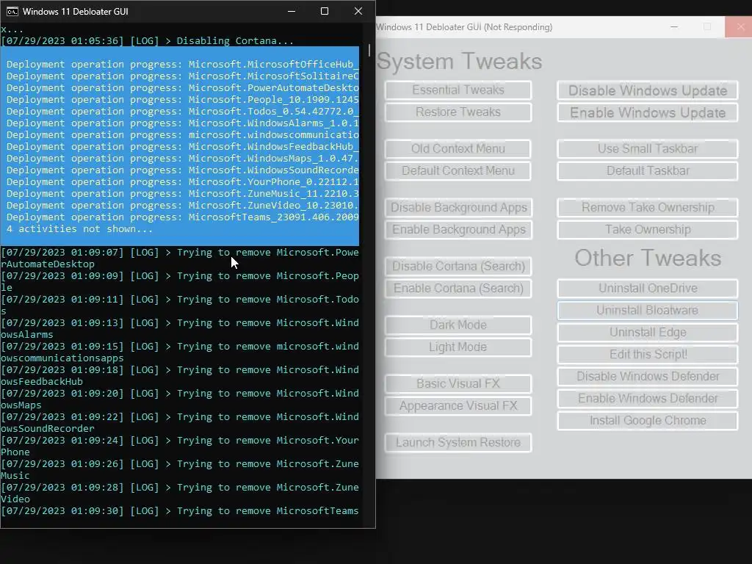Click the Restore Tweaks button

click(458, 112)
